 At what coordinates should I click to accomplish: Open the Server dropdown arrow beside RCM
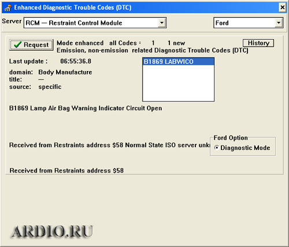[162, 23]
